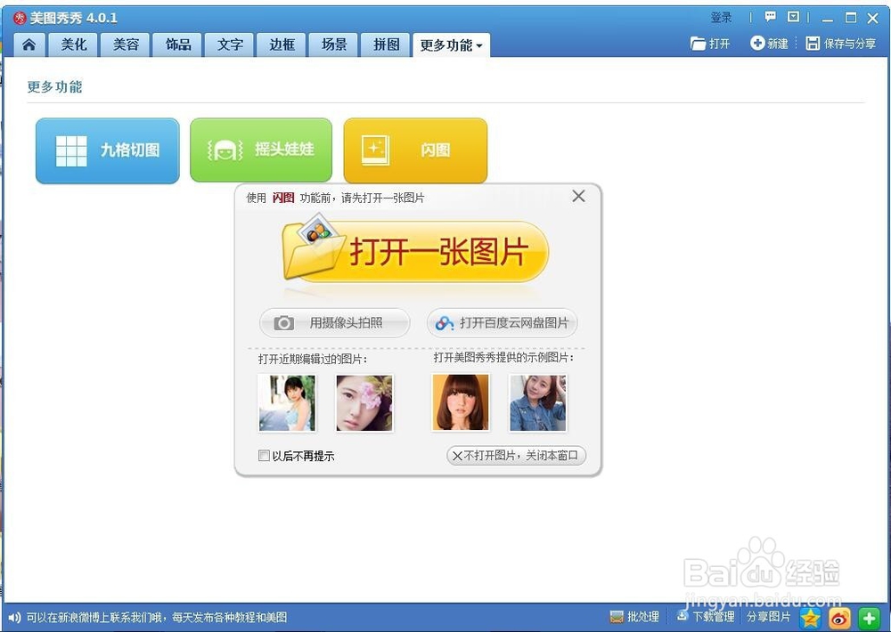The width and height of the screenshot is (891, 632).
Task: Open the 美化 tab
Action: point(74,45)
